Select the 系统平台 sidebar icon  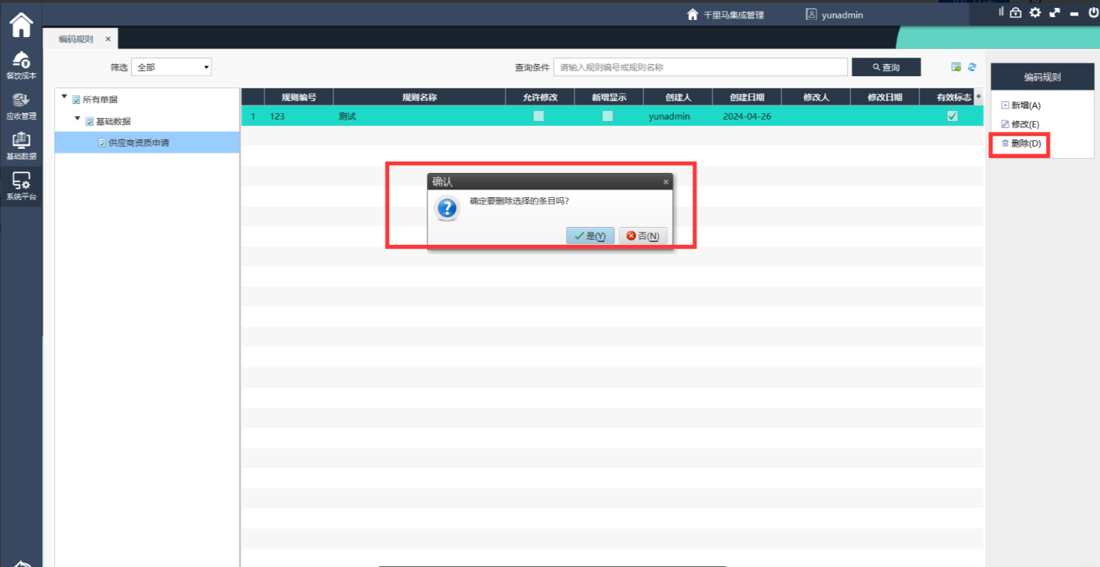21,186
